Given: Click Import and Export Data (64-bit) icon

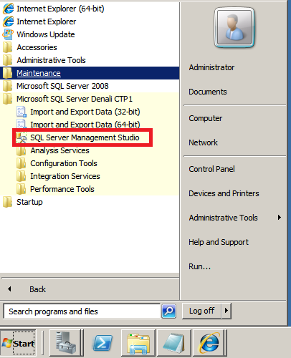Looking at the screenshot, I should point(22,124).
